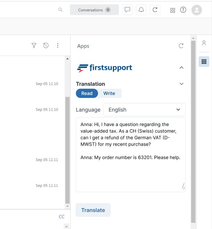Click conversation scrollbar up arrow
Image resolution: width=212 pixels, height=229 pixels.
(67, 59)
